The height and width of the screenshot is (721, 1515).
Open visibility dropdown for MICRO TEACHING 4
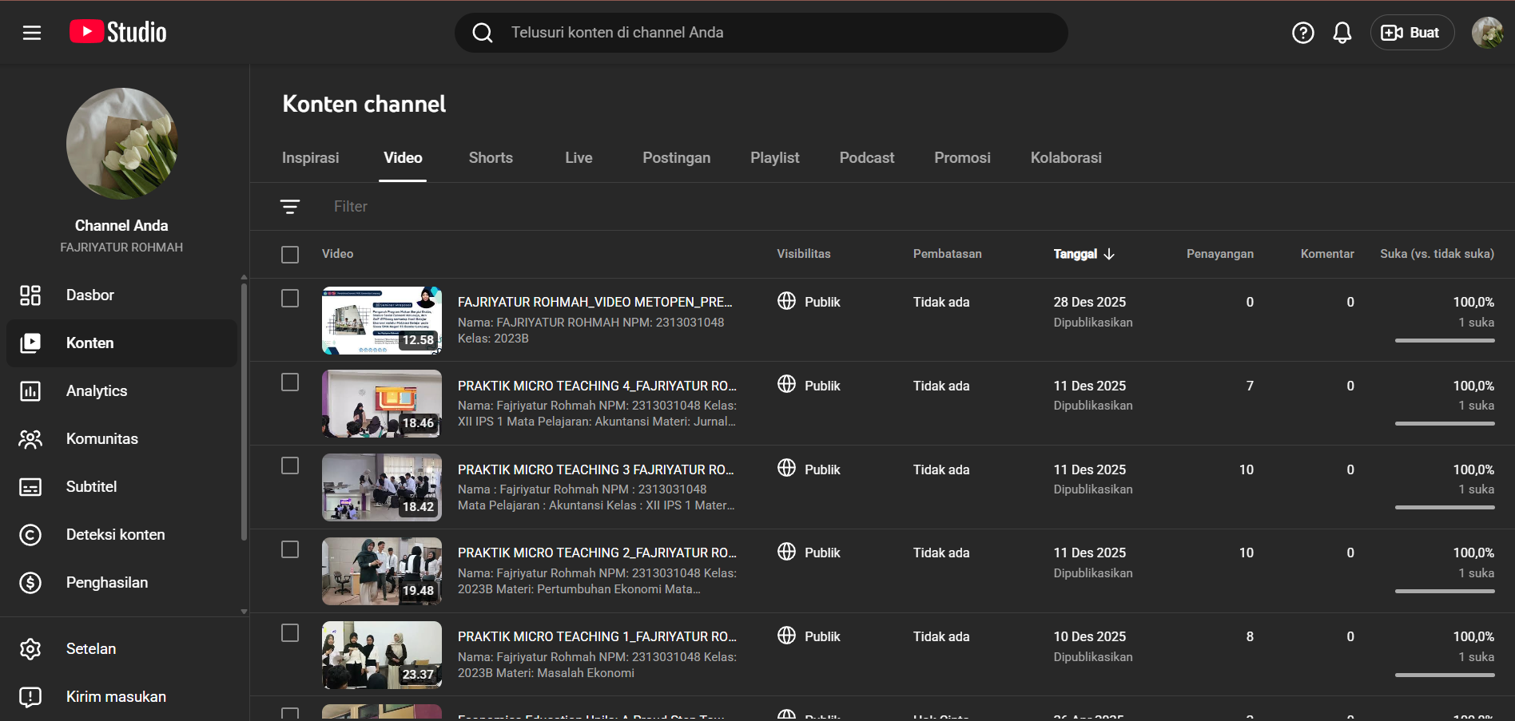coord(809,386)
